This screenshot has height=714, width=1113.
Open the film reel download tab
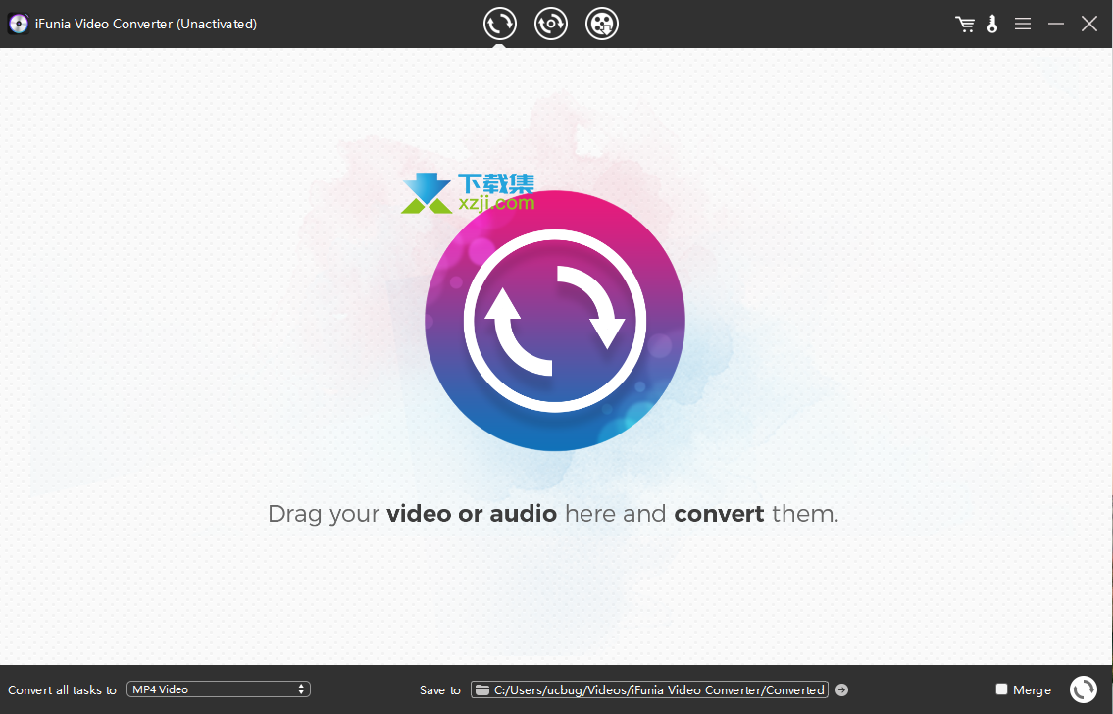(602, 24)
